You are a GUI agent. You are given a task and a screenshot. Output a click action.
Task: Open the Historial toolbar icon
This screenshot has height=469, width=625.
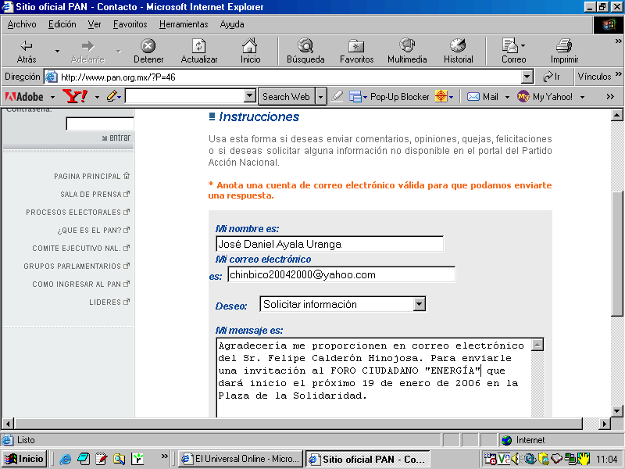(x=458, y=46)
